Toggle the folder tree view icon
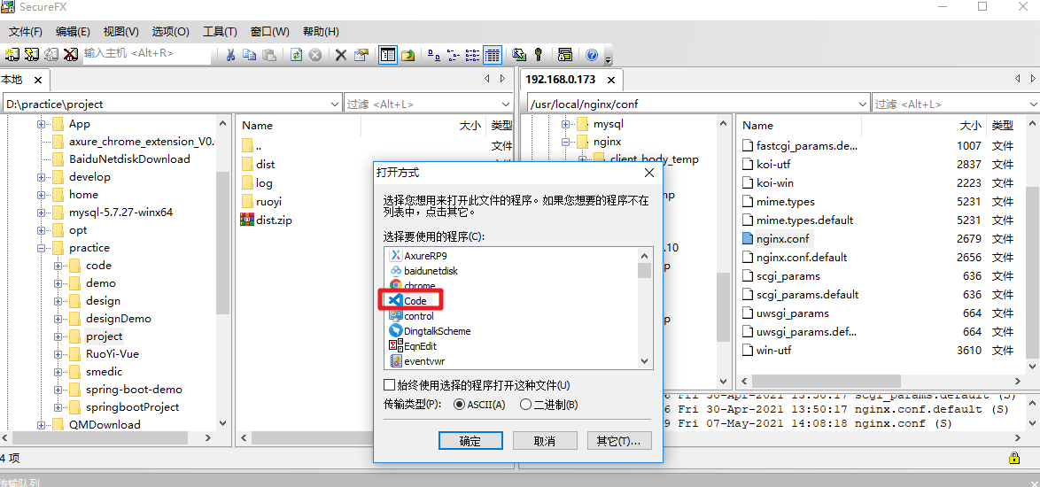 tap(388, 55)
